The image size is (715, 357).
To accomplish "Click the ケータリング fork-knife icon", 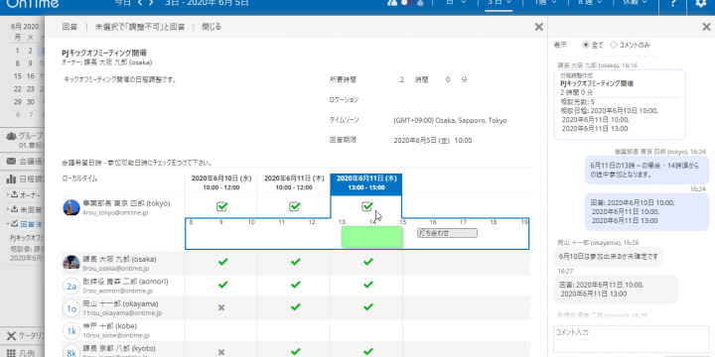I will click(11, 336).
